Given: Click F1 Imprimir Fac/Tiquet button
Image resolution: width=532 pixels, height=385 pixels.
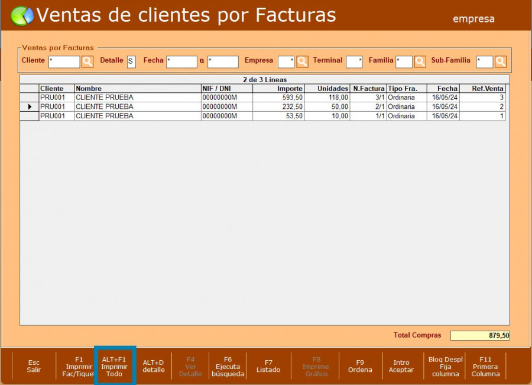Looking at the screenshot, I should pos(79,366).
